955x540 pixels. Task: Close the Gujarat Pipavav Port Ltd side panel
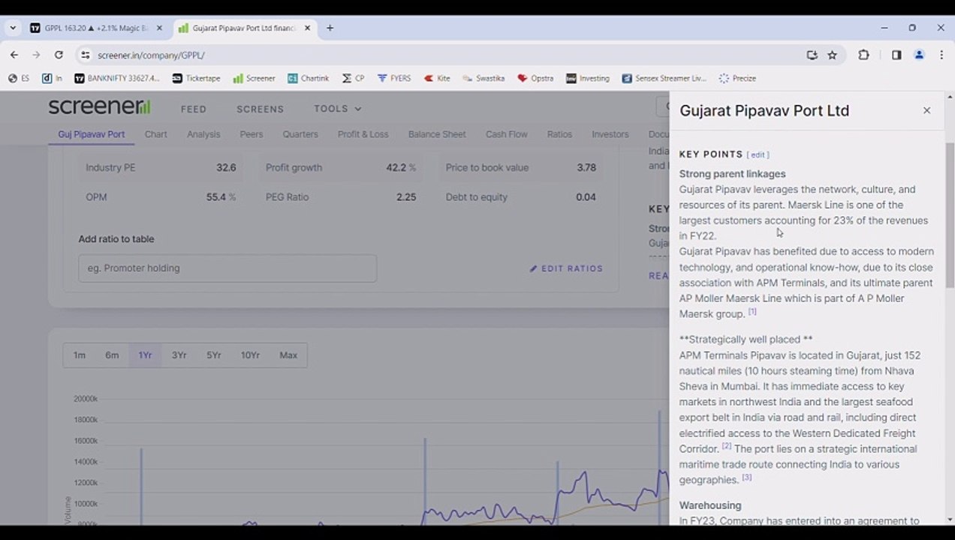point(926,110)
